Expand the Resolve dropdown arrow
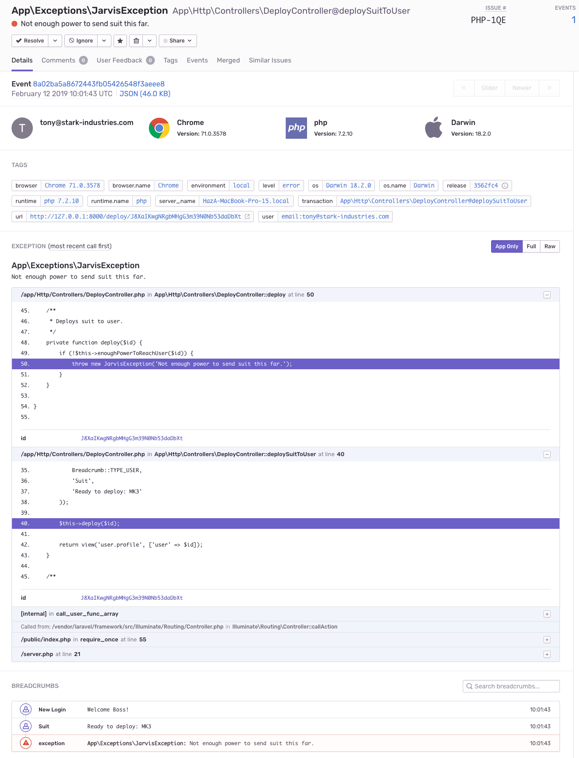This screenshot has height=758, width=579. (x=55, y=41)
